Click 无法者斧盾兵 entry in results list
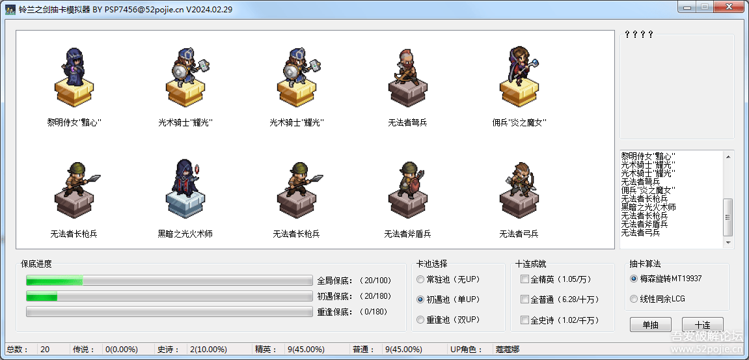The width and height of the screenshot is (749, 360). pyautogui.click(x=644, y=224)
